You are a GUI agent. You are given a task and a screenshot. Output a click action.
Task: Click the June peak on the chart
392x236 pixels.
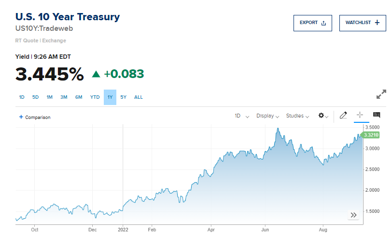pyautogui.click(x=278, y=129)
